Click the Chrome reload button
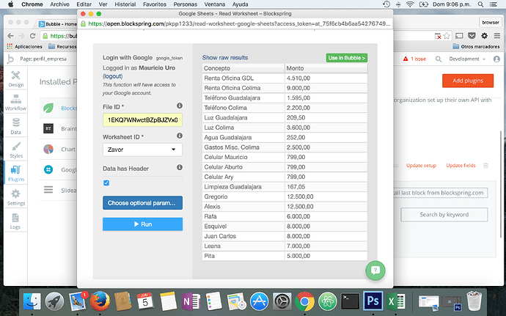The height and width of the screenshot is (316, 506). [x=32, y=36]
